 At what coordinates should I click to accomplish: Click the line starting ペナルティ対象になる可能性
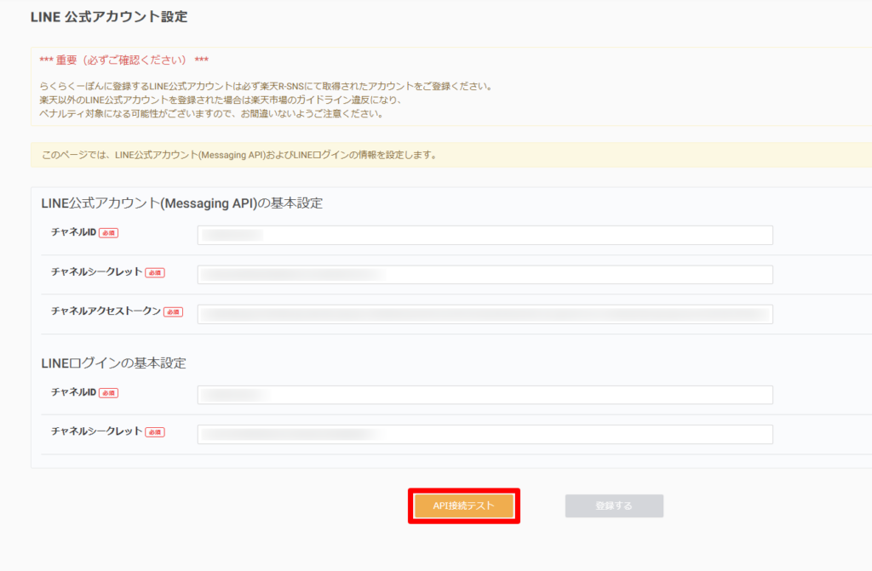click(x=211, y=114)
